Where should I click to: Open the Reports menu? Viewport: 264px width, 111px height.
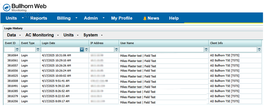pyautogui.click(x=39, y=18)
